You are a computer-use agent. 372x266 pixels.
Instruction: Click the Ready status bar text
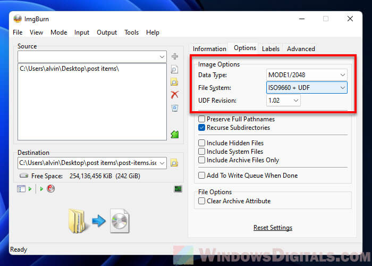tap(19, 250)
